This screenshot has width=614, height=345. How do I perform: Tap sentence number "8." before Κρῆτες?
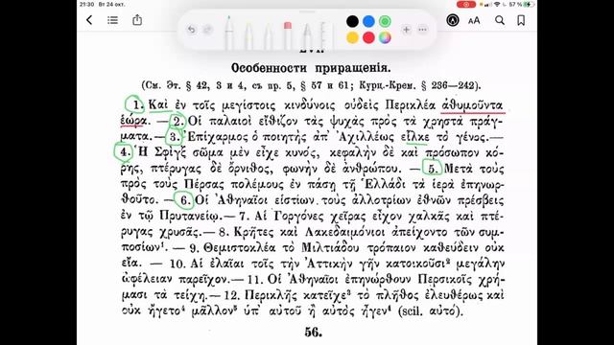point(224,232)
